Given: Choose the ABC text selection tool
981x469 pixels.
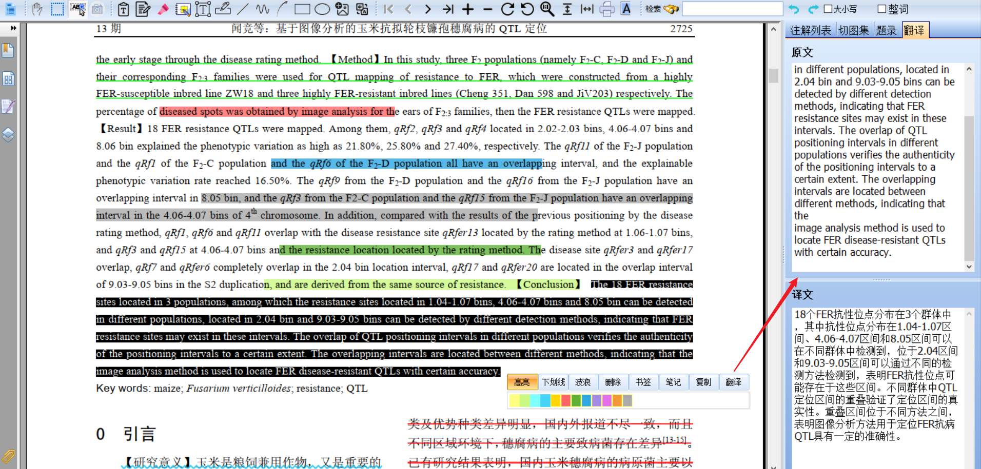Looking at the screenshot, I should tap(78, 9).
